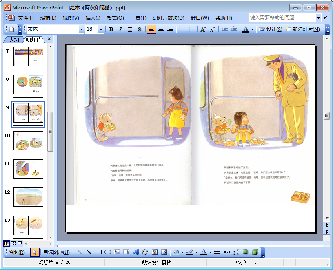Screen dimensions: 333x270
Task: Switch to the 幻灯片 slides tab
Action: [x=33, y=40]
